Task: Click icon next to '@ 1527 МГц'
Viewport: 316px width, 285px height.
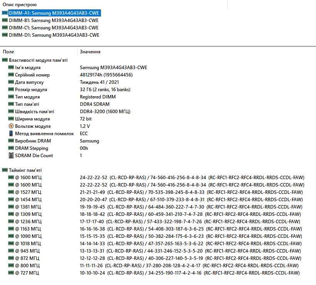Action: click(x=11, y=192)
